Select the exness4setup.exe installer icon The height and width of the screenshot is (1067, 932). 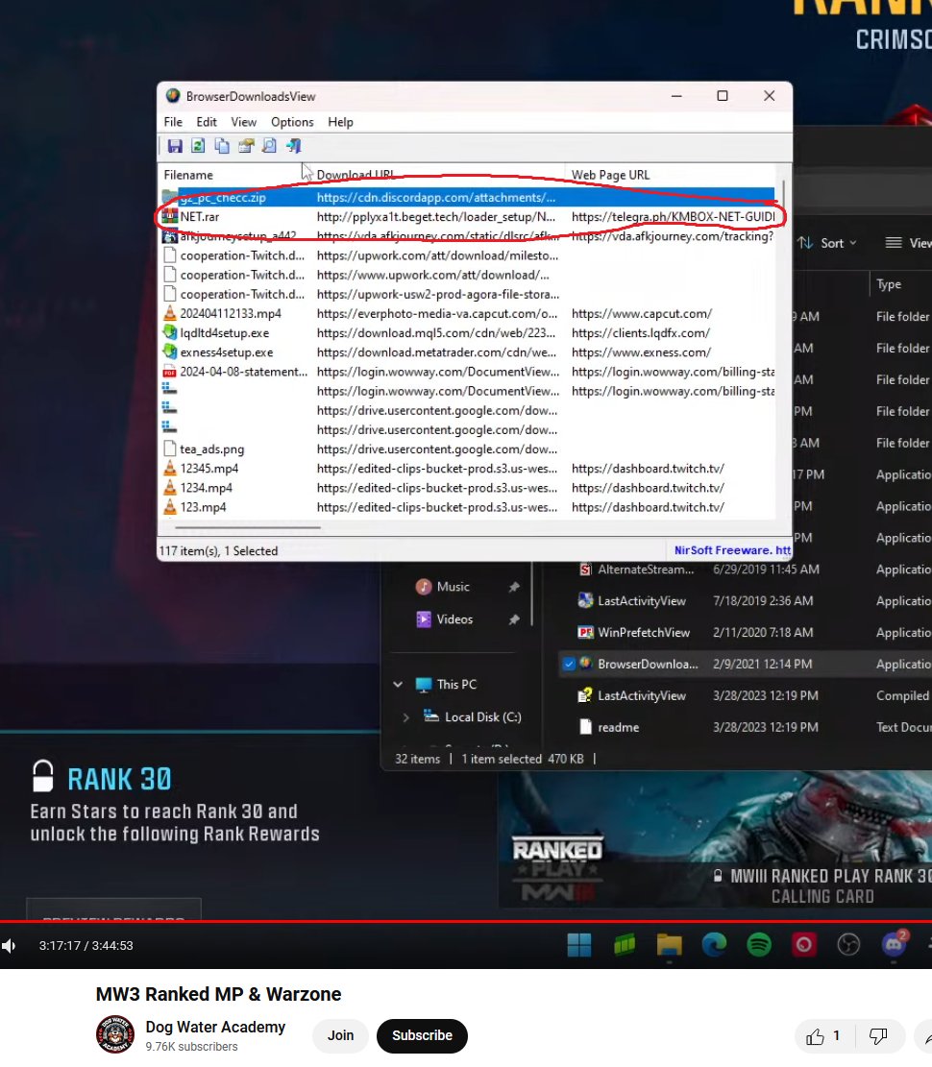pyautogui.click(x=169, y=352)
